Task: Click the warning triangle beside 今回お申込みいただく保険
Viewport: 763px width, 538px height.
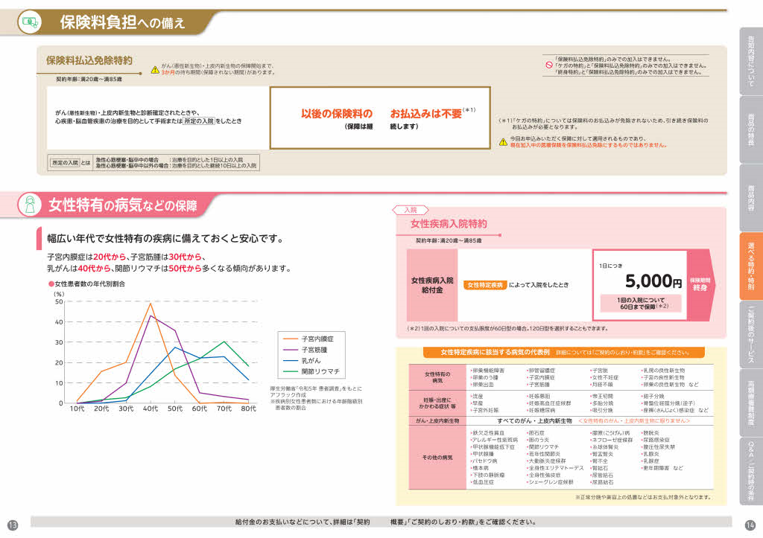Action: tap(503, 141)
